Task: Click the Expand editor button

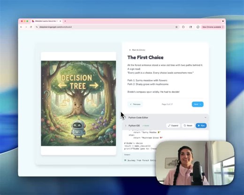Action: (173, 126)
